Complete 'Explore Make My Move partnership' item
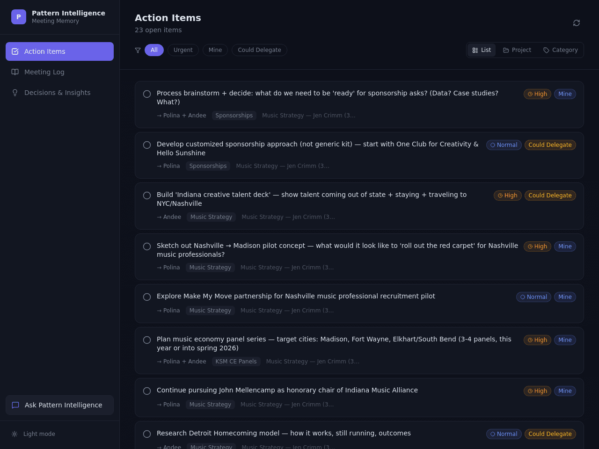This screenshot has height=449, width=599. coord(147,297)
